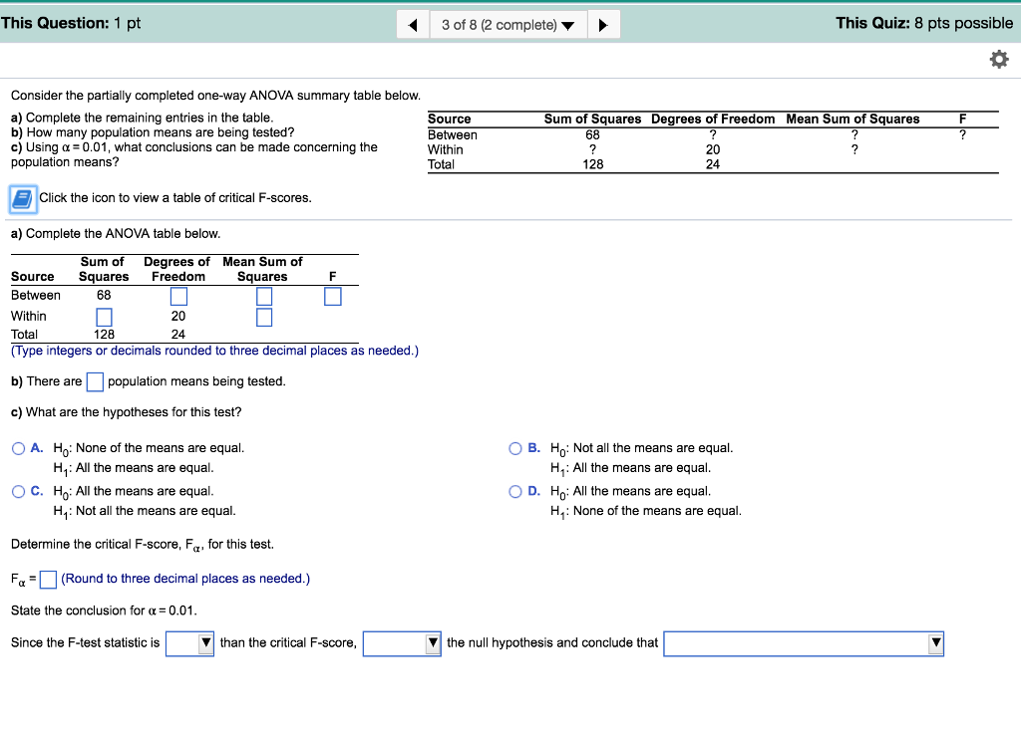Click 'State the conclusion for α = 0.01' text
Viewport: 1021px width, 732px height.
click(104, 610)
